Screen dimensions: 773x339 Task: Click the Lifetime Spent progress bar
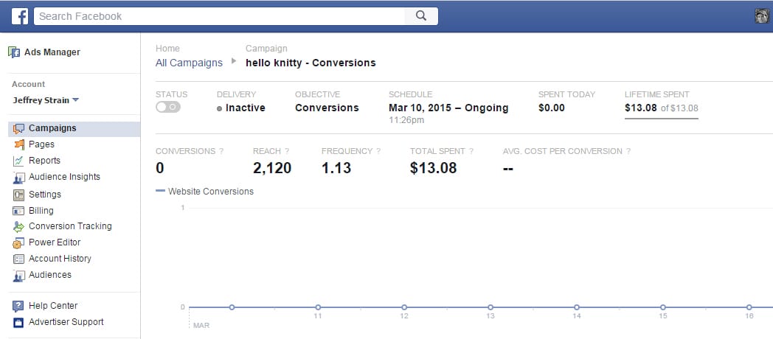661,118
